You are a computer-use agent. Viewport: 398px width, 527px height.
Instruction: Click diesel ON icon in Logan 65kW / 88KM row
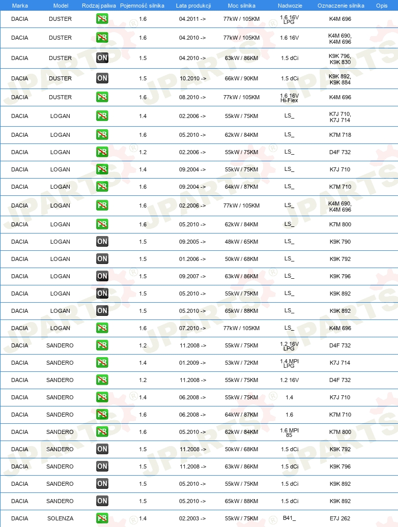click(x=102, y=310)
